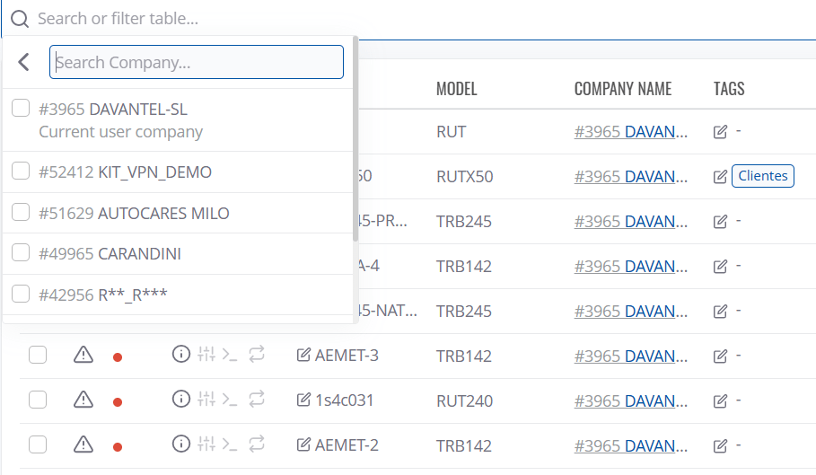Sort by the MODEL column header

[x=456, y=89]
